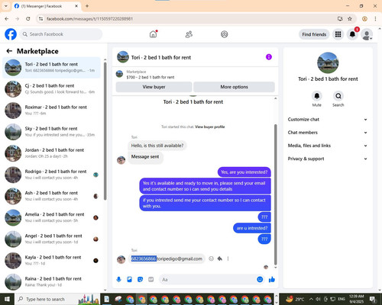This screenshot has width=382, height=305.
Task: Click the Search Facebook input field
Action: 61,34
